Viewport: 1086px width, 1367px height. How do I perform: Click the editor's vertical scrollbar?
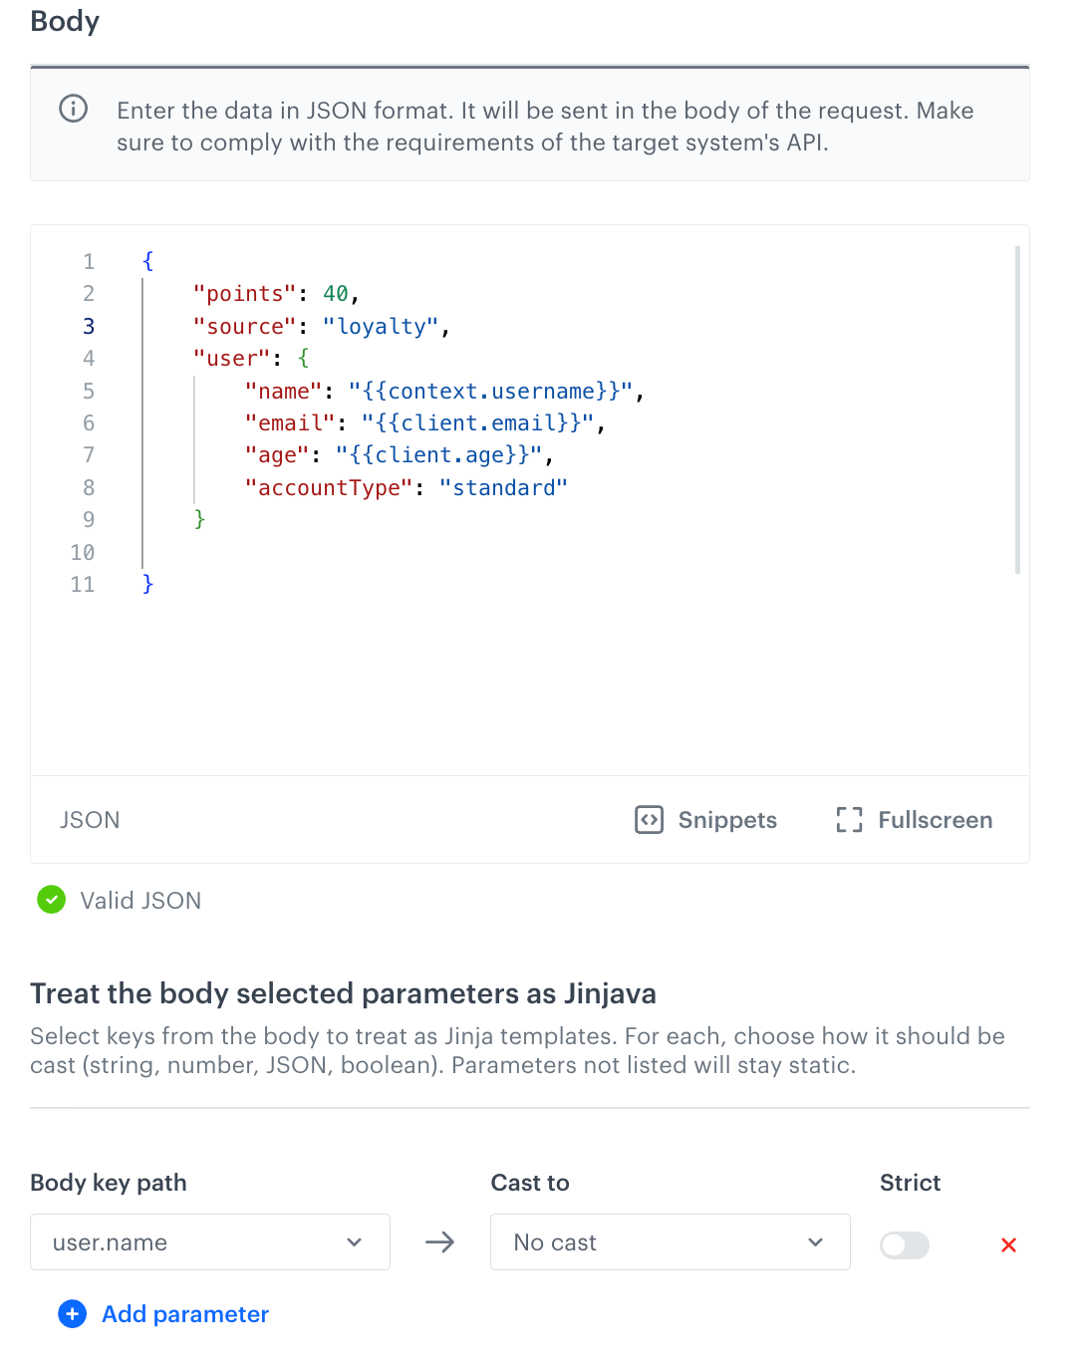pyautogui.click(x=1017, y=410)
